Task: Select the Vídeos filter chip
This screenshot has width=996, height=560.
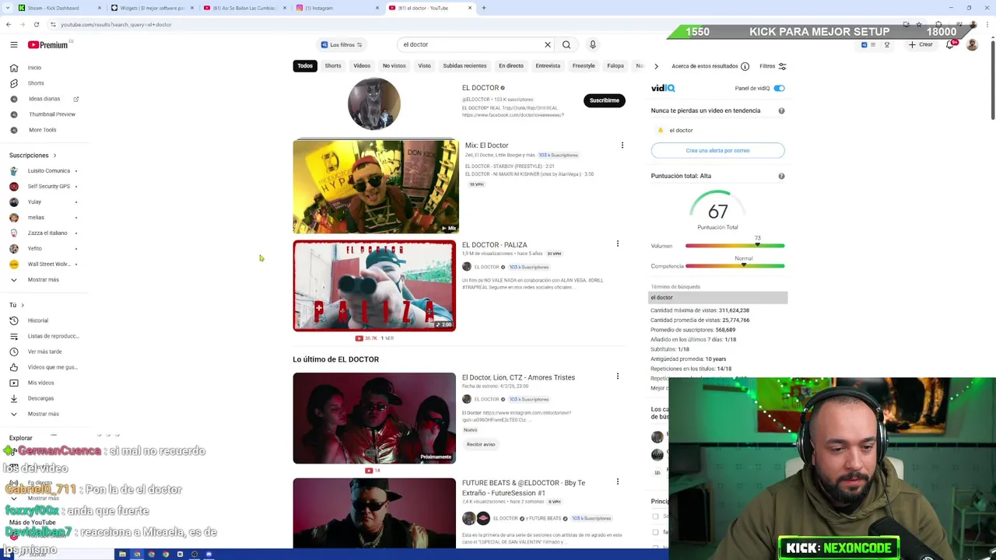Action: pos(362,66)
